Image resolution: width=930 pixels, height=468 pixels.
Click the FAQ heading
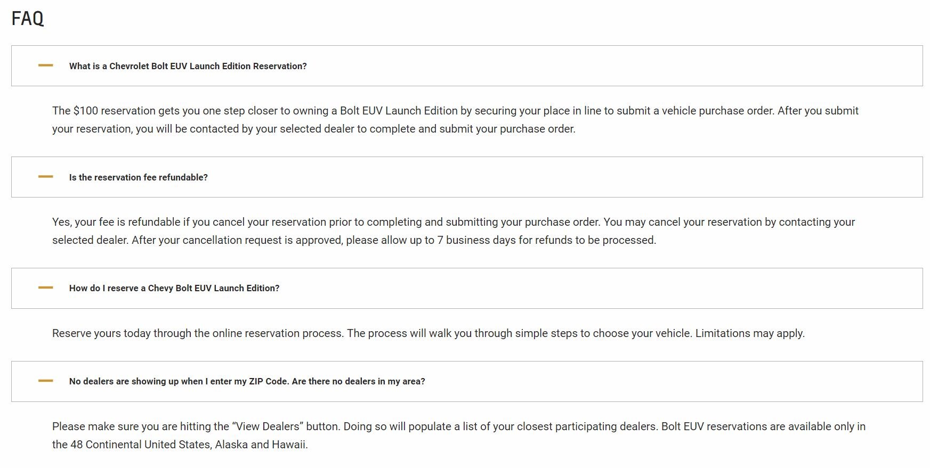(x=28, y=19)
